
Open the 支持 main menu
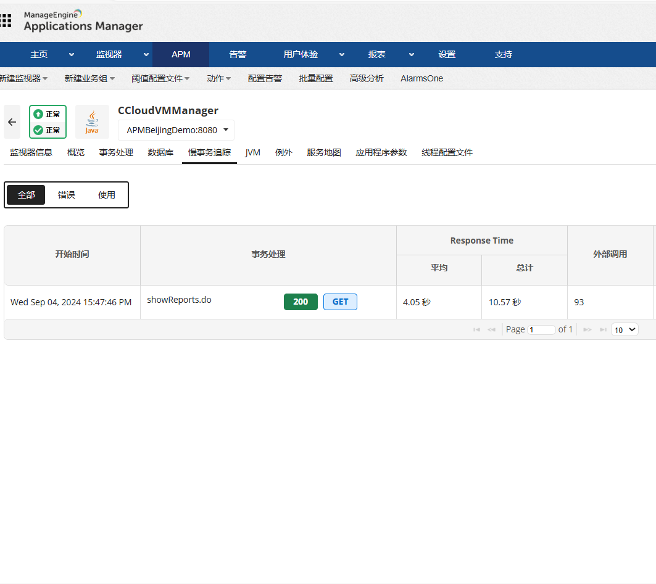click(504, 54)
